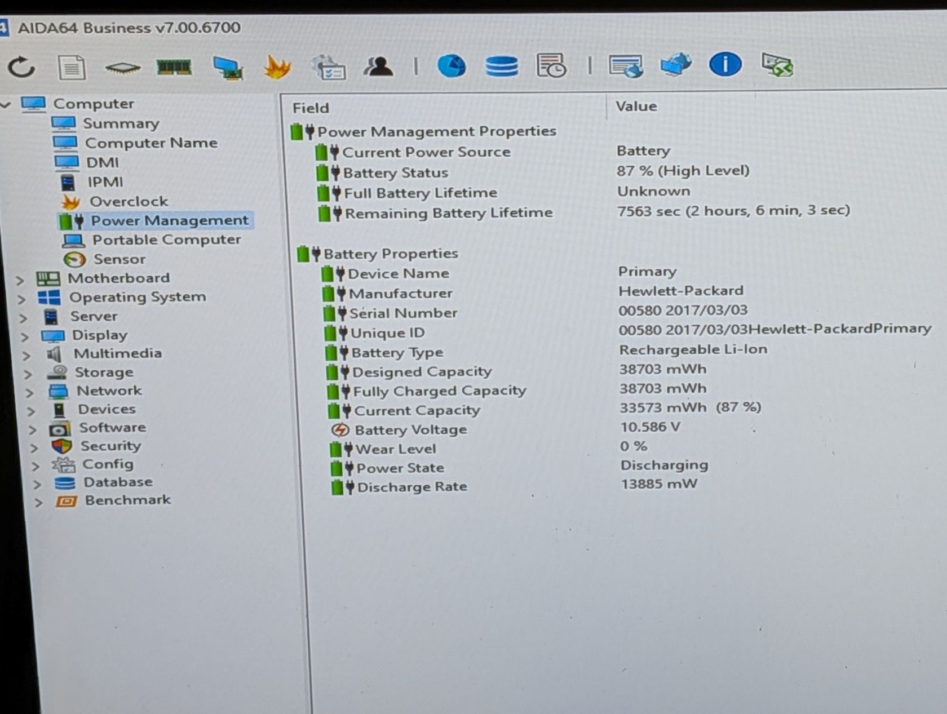Click the Value column header
Image resolution: width=947 pixels, height=714 pixels.
pyautogui.click(x=636, y=106)
